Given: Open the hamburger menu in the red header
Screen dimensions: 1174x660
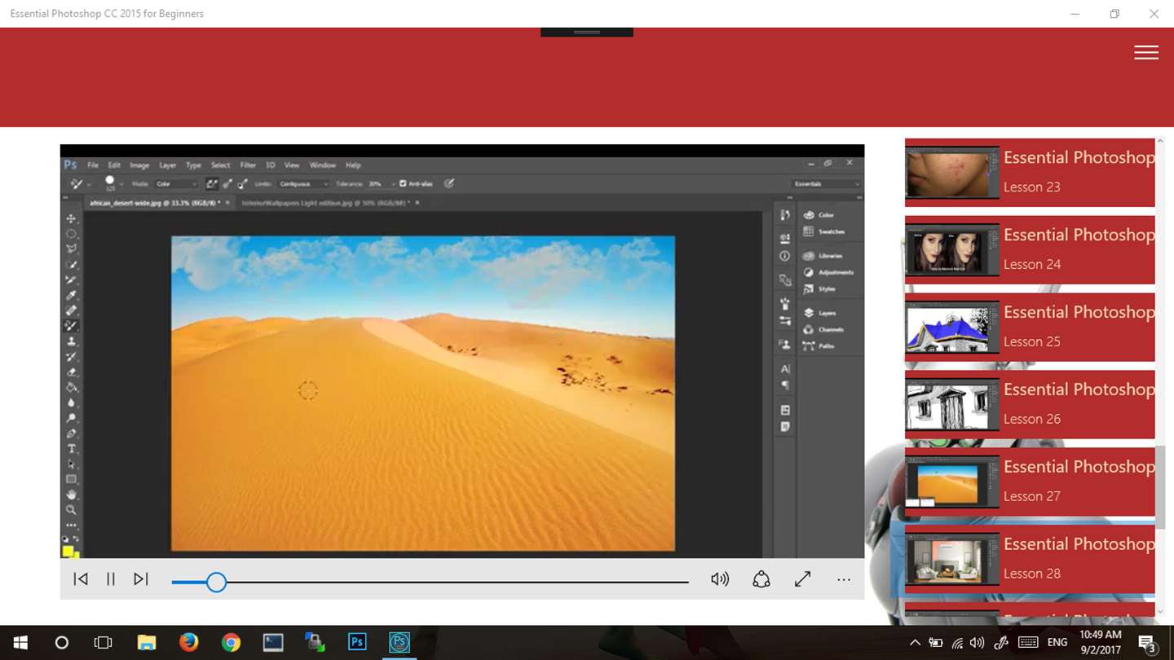Looking at the screenshot, I should 1145,52.
